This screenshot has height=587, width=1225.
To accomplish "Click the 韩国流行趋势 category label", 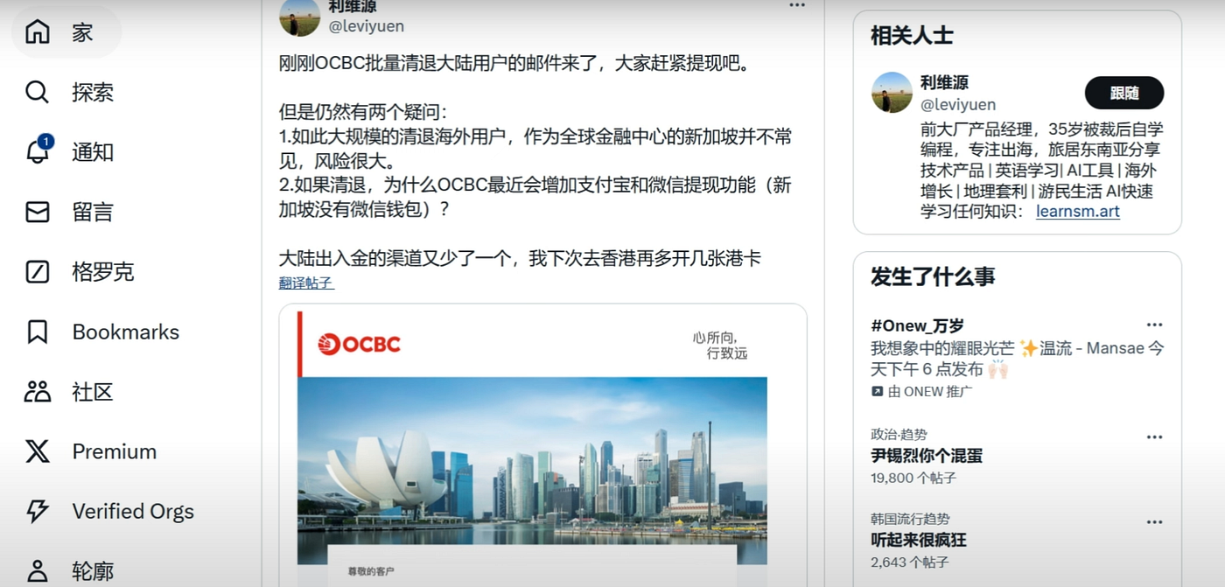I will [x=910, y=519].
